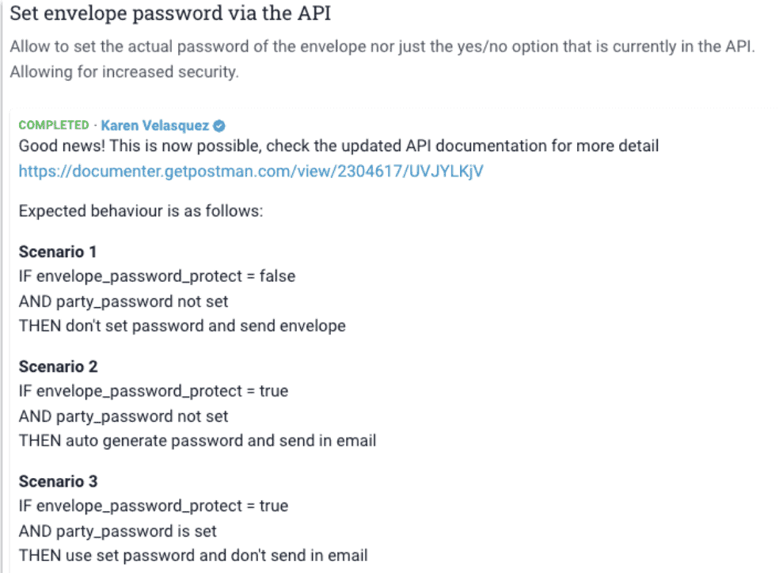This screenshot has width=779, height=573.
Task: Click 'AND party_password not set' under Scenario 1
Action: click(123, 302)
